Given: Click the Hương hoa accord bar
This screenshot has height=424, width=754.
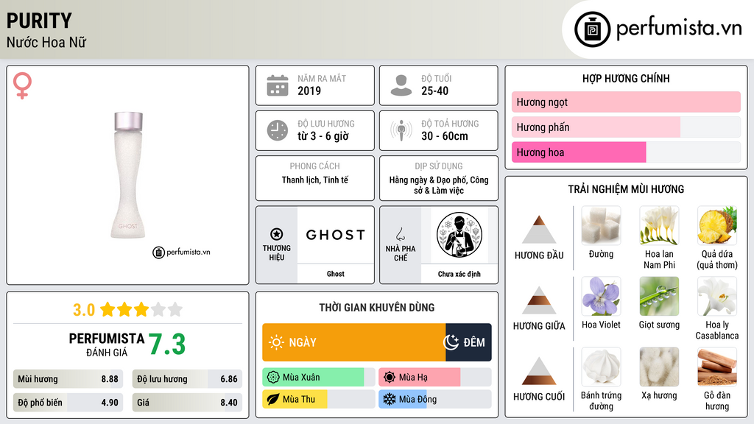Looking at the screenshot, I should pos(626,152).
